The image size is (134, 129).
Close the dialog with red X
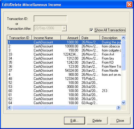129,5
